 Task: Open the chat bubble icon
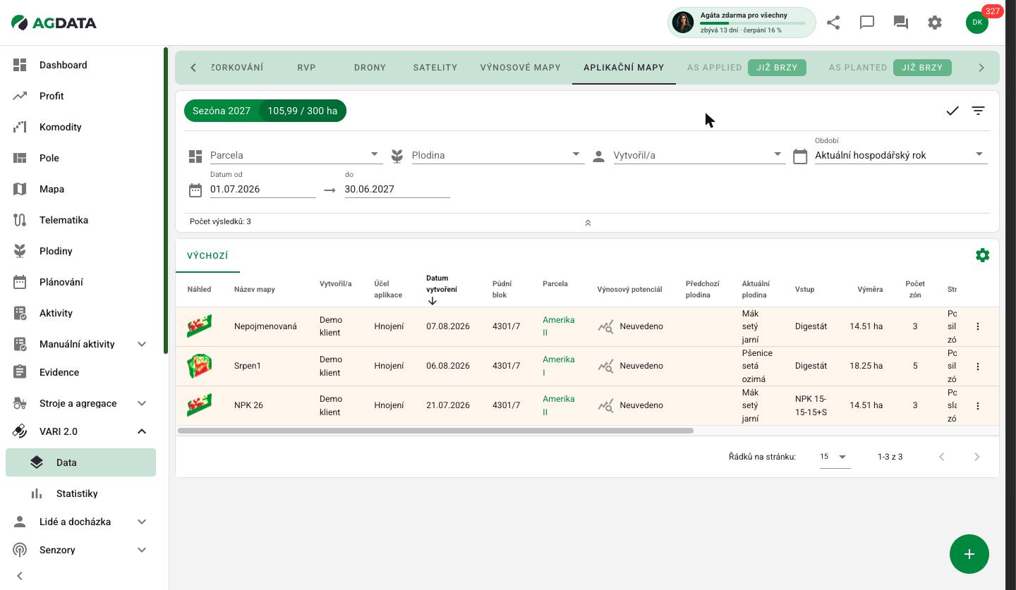click(867, 23)
